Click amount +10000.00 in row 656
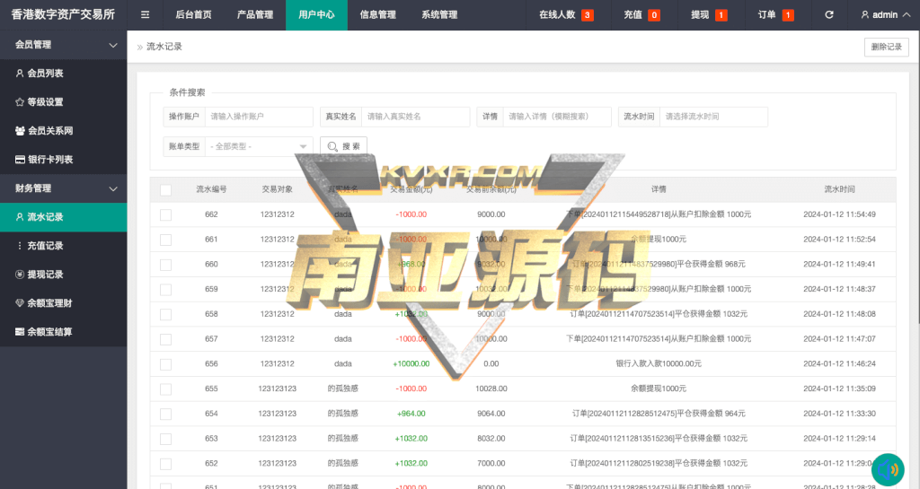The height and width of the screenshot is (489, 920). pos(411,363)
